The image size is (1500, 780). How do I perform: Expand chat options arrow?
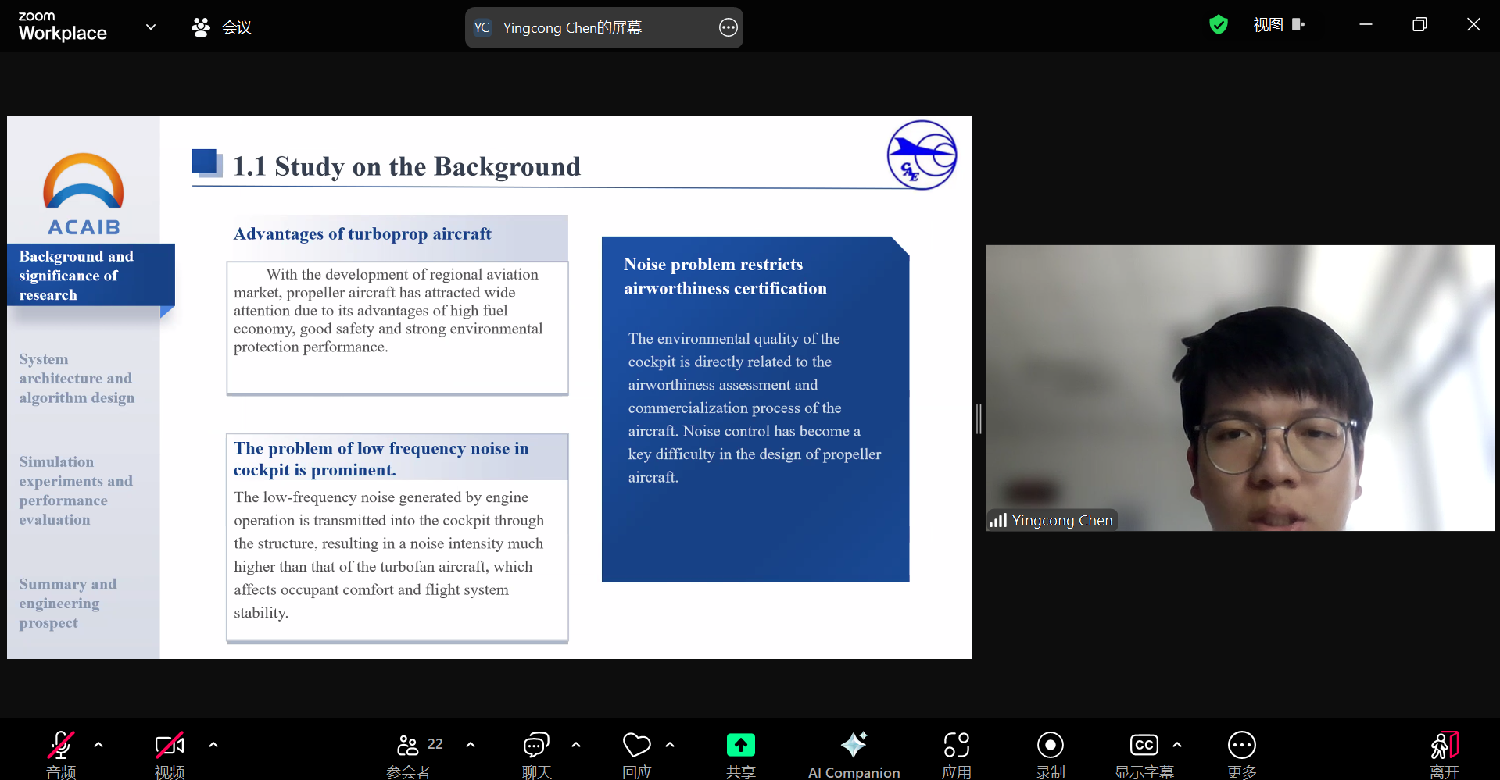click(576, 745)
